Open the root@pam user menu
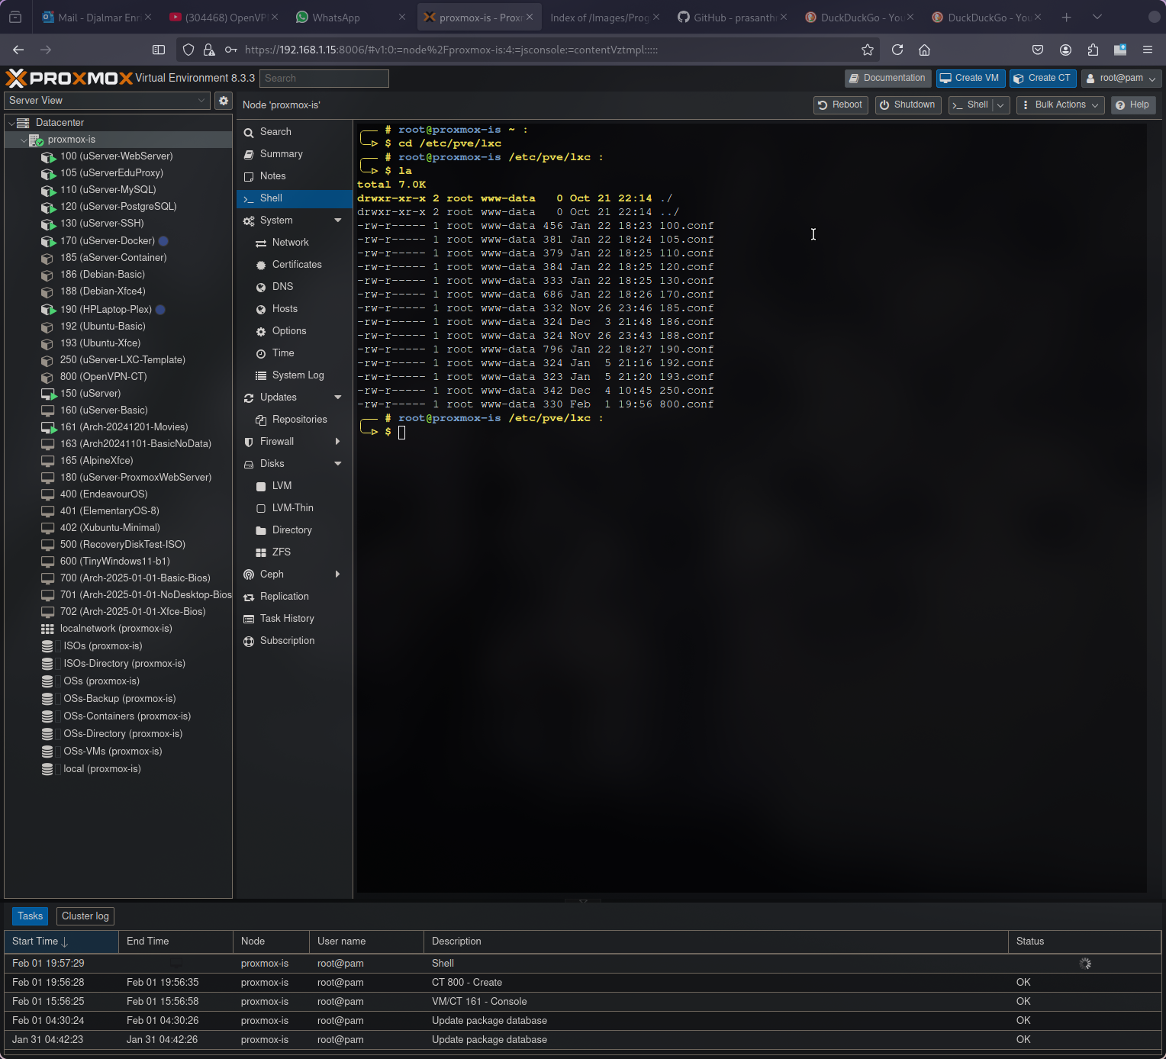The image size is (1166, 1059). click(x=1121, y=79)
